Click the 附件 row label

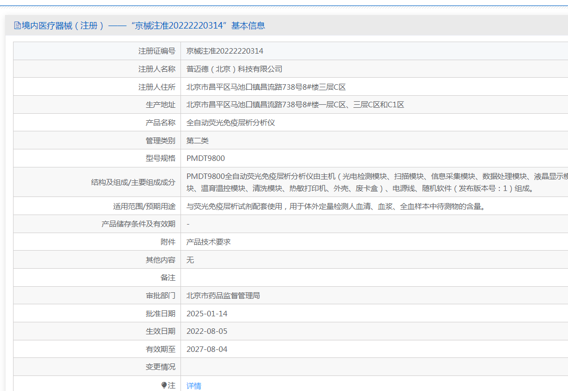168,242
